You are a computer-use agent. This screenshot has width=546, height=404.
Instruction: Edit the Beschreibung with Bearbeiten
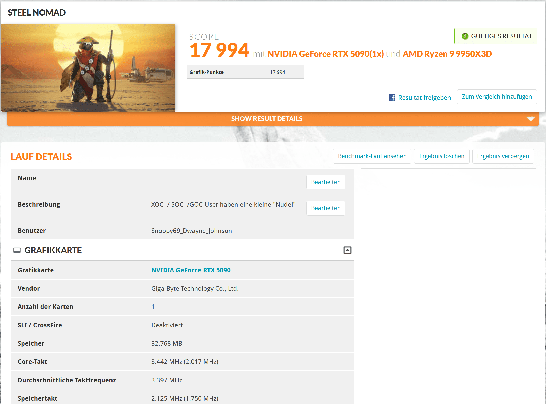[325, 208]
